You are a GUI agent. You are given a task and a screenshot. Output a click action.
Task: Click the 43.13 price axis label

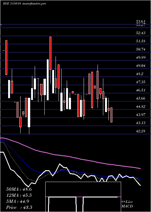click(x=141, y=123)
